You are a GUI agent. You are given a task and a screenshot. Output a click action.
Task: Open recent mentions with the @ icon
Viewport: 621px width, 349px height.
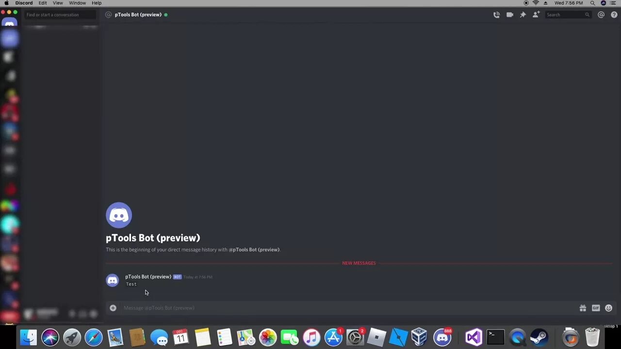coord(601,15)
